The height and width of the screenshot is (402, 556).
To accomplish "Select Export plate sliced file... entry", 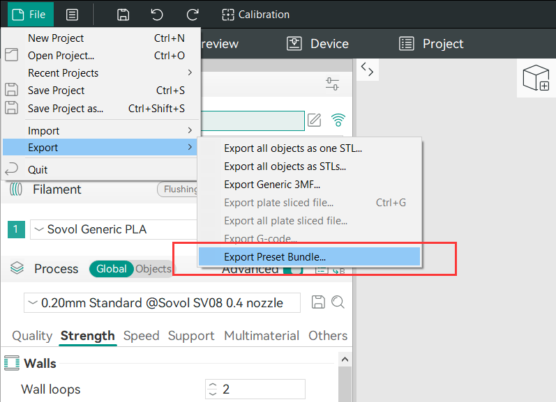I will tap(309, 203).
